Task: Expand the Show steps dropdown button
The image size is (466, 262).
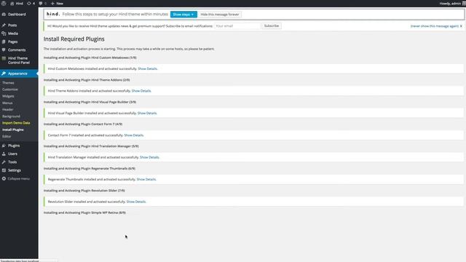Action: pyautogui.click(x=183, y=15)
